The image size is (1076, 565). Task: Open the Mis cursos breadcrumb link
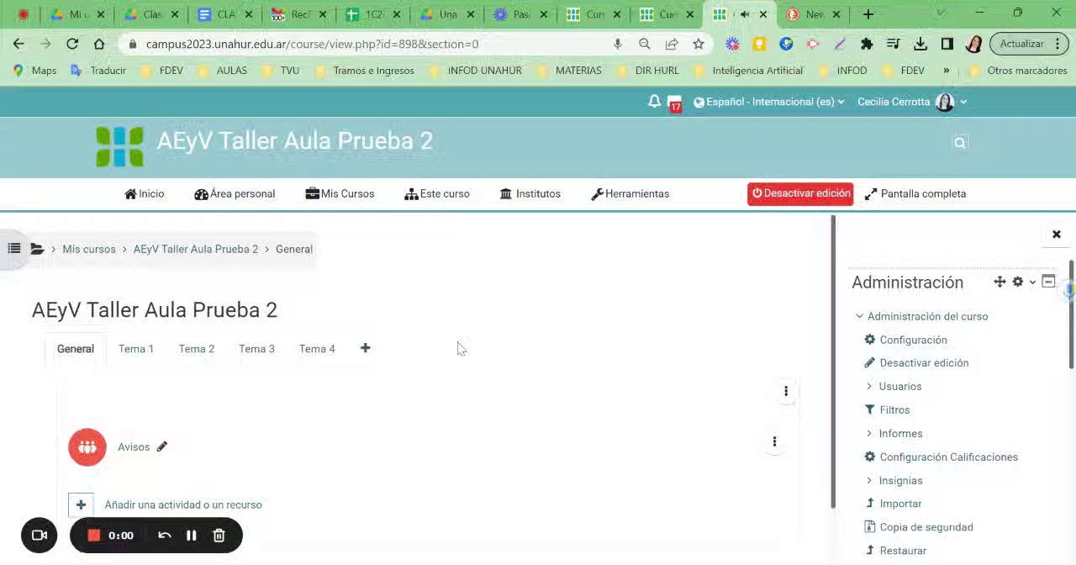pos(89,249)
